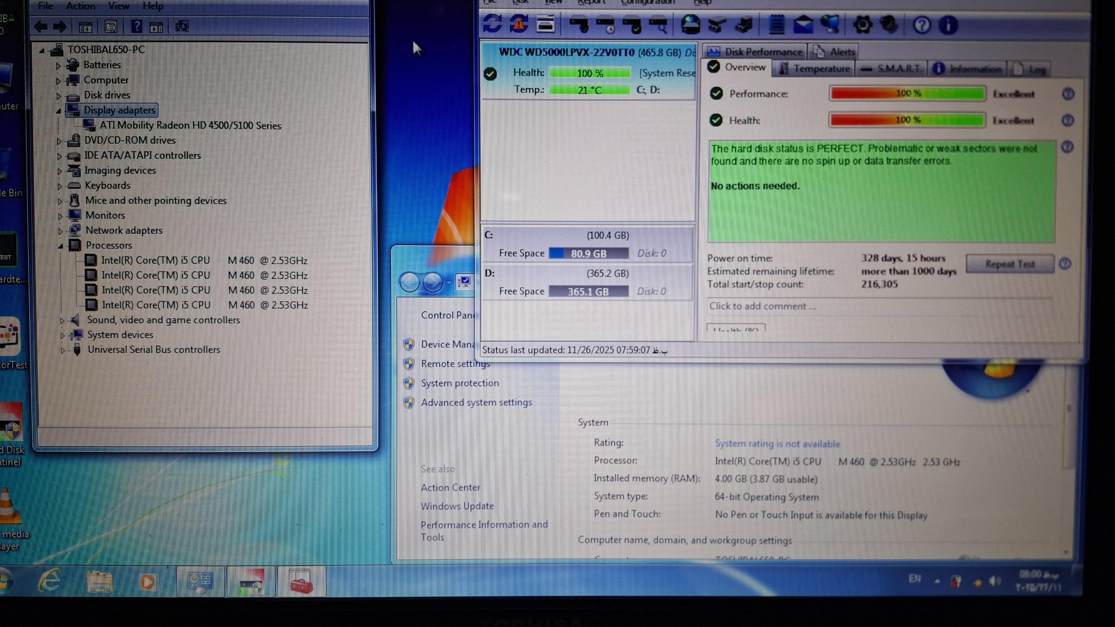Click the blue About info icon
The height and width of the screenshot is (627, 1115).
pos(948,25)
